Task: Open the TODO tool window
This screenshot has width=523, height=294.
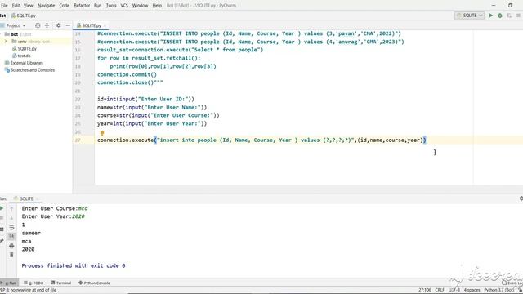Action: [x=34, y=283]
